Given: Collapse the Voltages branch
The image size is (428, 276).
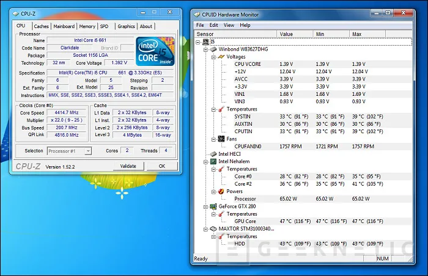Looking at the screenshot, I should [x=214, y=57].
